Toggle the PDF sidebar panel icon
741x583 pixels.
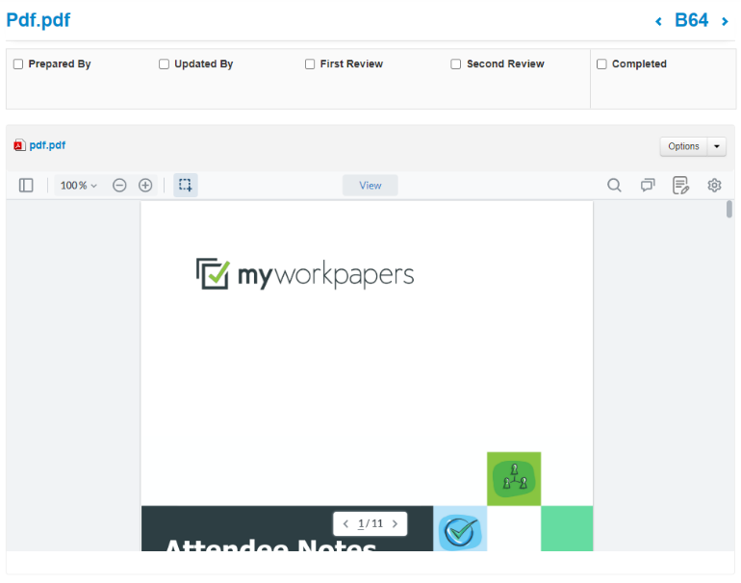[x=26, y=185]
